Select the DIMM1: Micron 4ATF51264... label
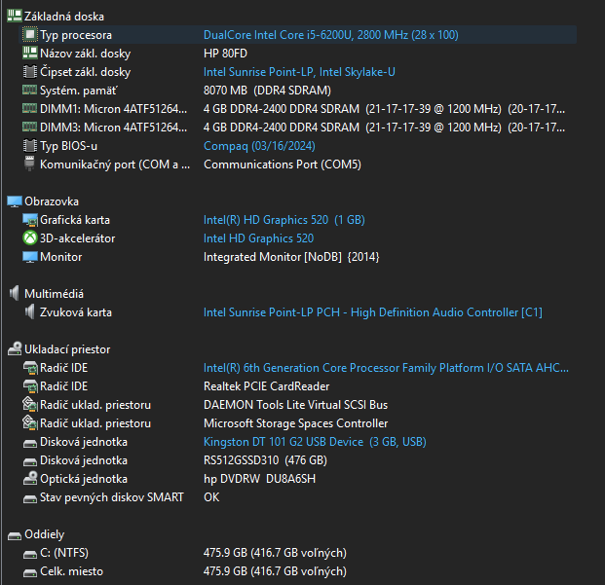This screenshot has height=585, width=605. [113, 109]
